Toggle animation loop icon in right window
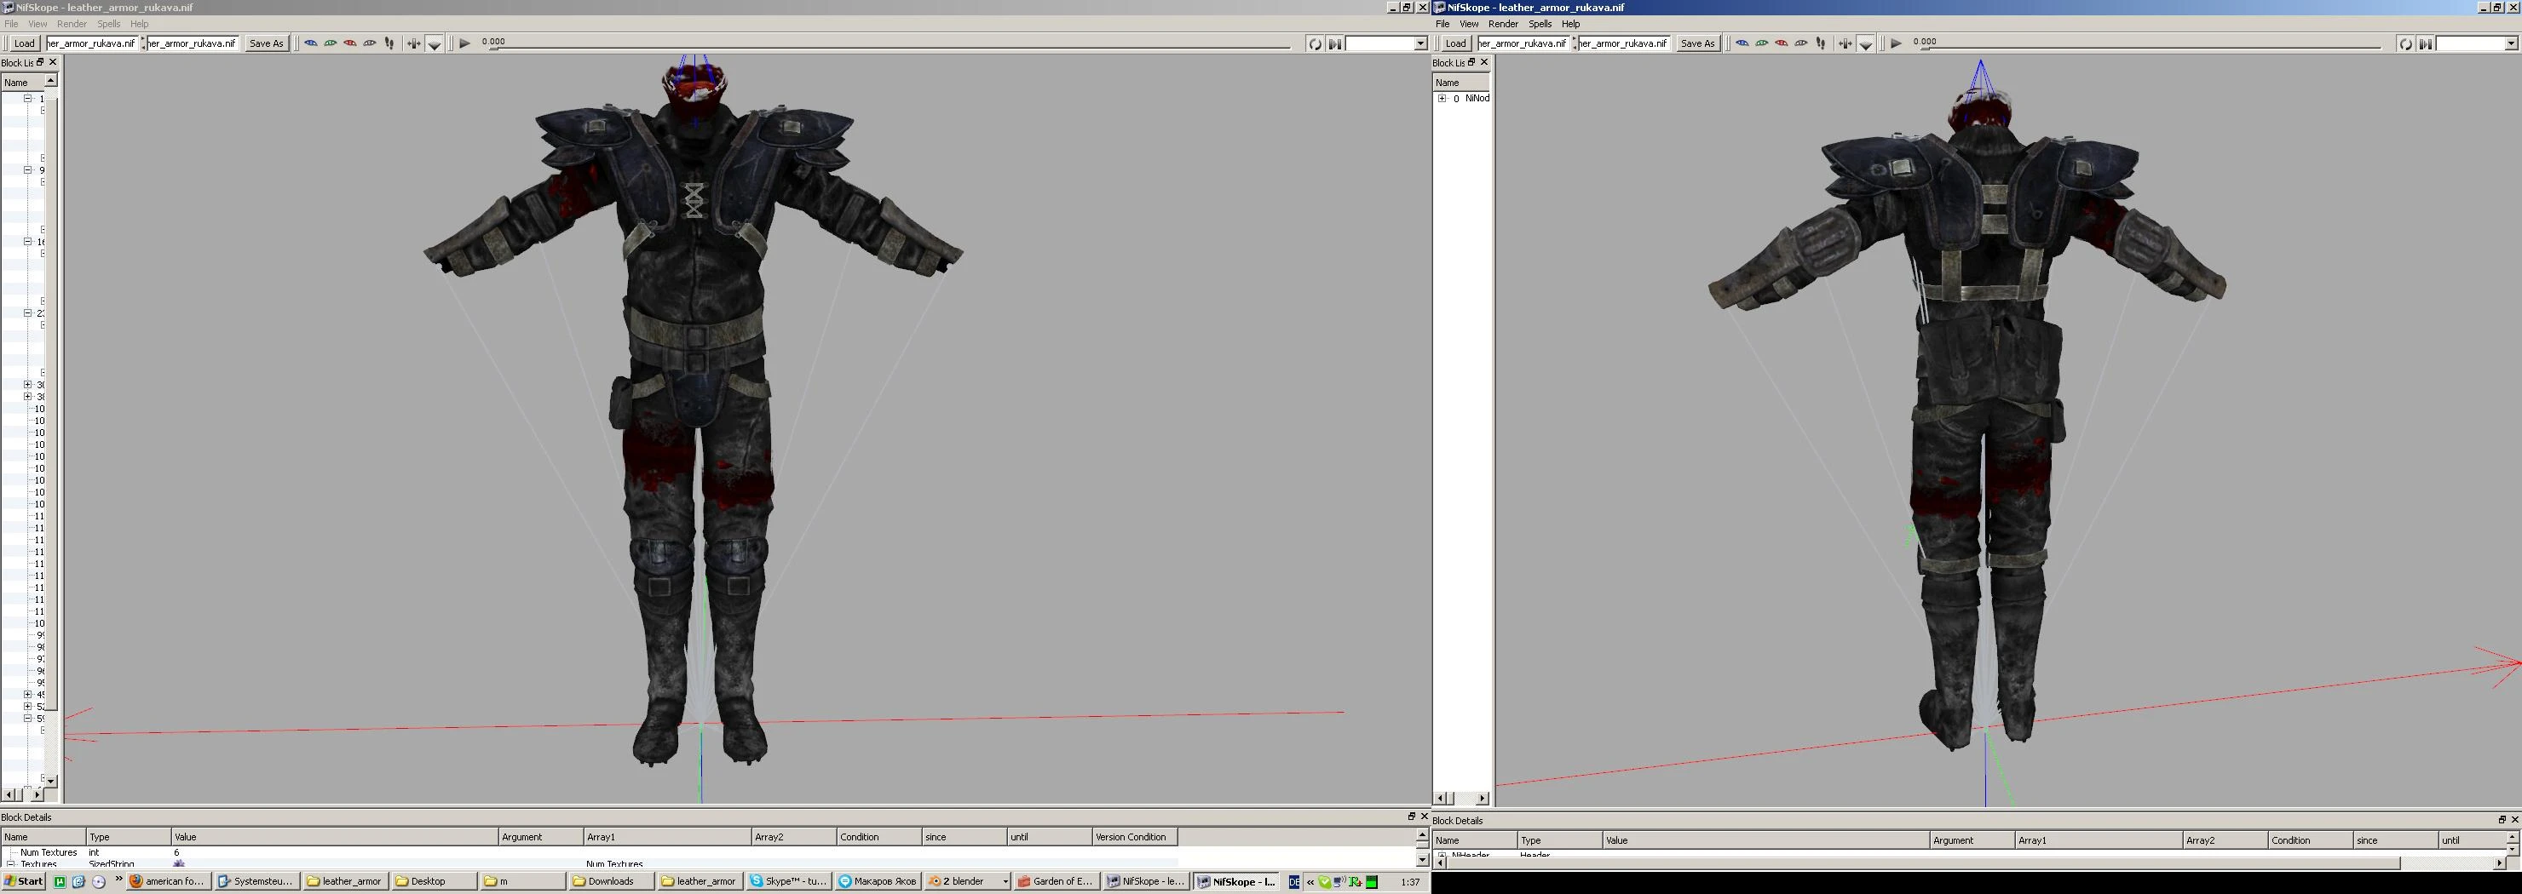The width and height of the screenshot is (2522, 894). point(2405,43)
